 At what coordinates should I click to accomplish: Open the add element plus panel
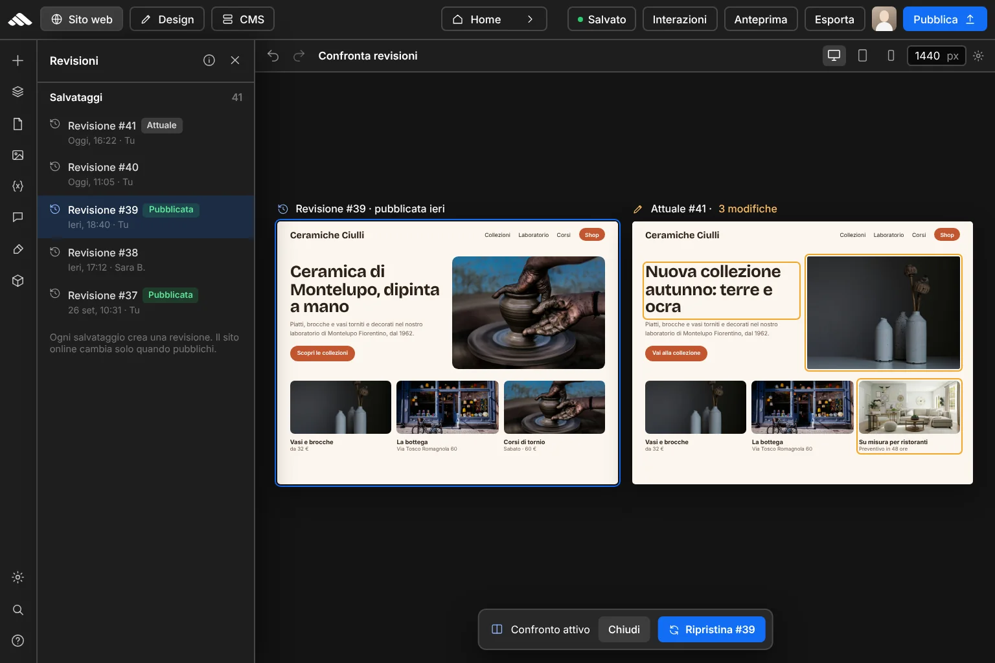click(18, 60)
